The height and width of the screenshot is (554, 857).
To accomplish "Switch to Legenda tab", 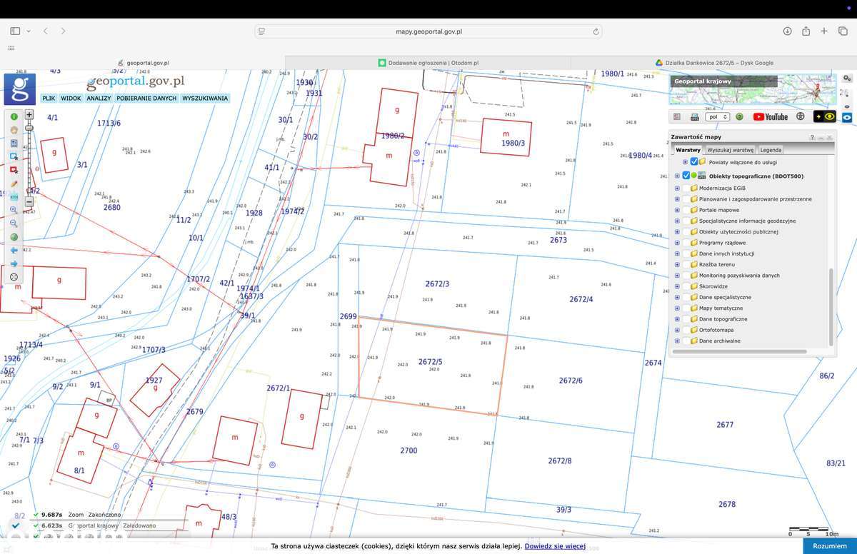I will tap(771, 150).
